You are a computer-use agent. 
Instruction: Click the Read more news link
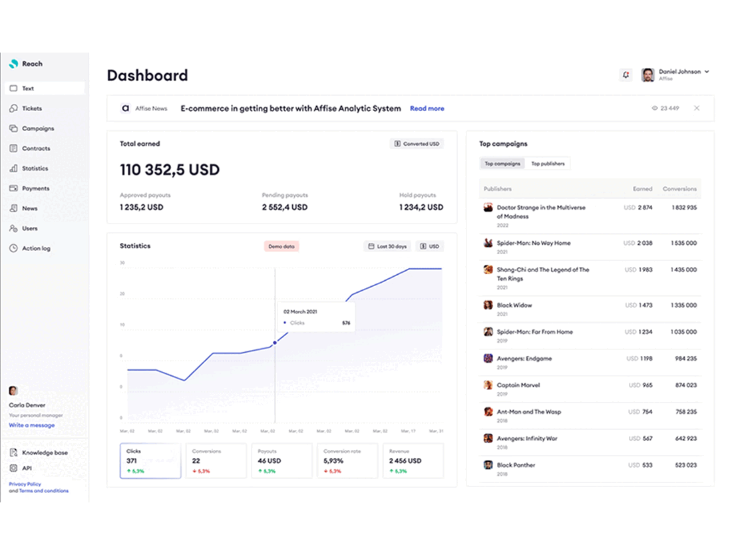pos(427,108)
